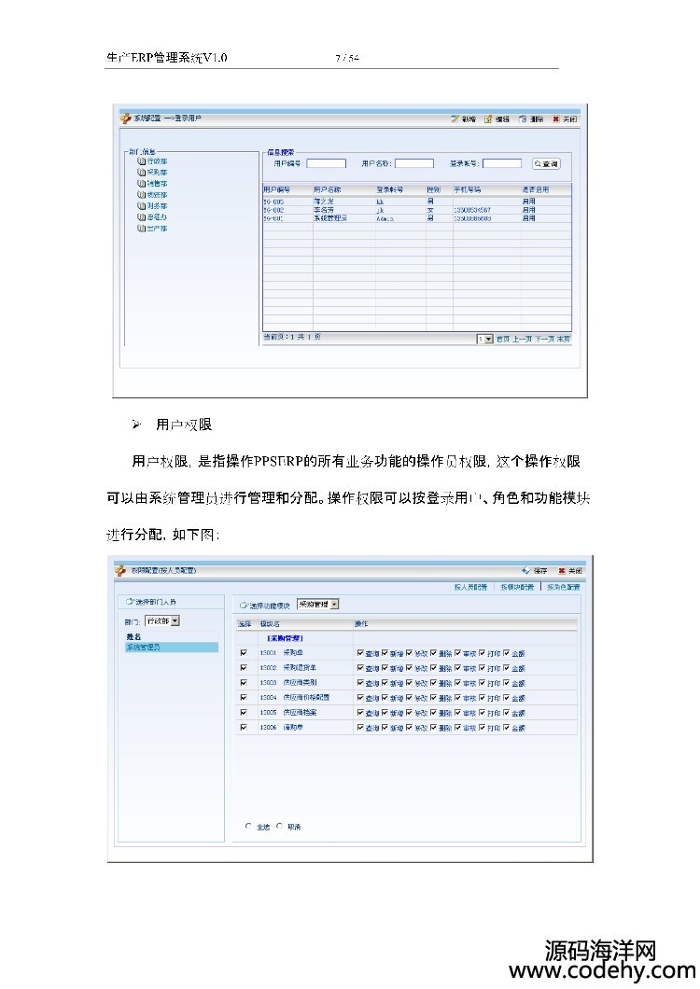
Task: Go to 下一页 (next page) link
Action: click(545, 340)
